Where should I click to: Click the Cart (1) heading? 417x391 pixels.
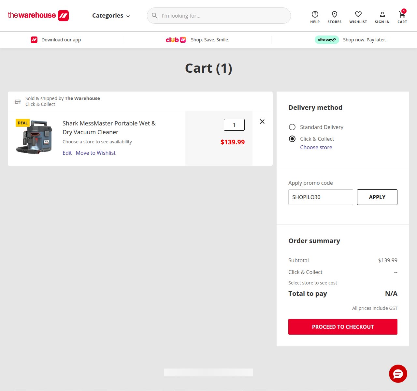click(208, 68)
